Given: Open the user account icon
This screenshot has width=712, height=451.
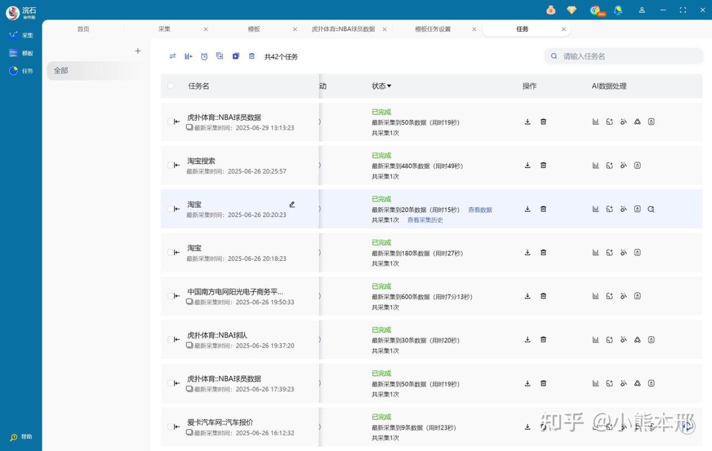Looking at the screenshot, I should coord(642,10).
